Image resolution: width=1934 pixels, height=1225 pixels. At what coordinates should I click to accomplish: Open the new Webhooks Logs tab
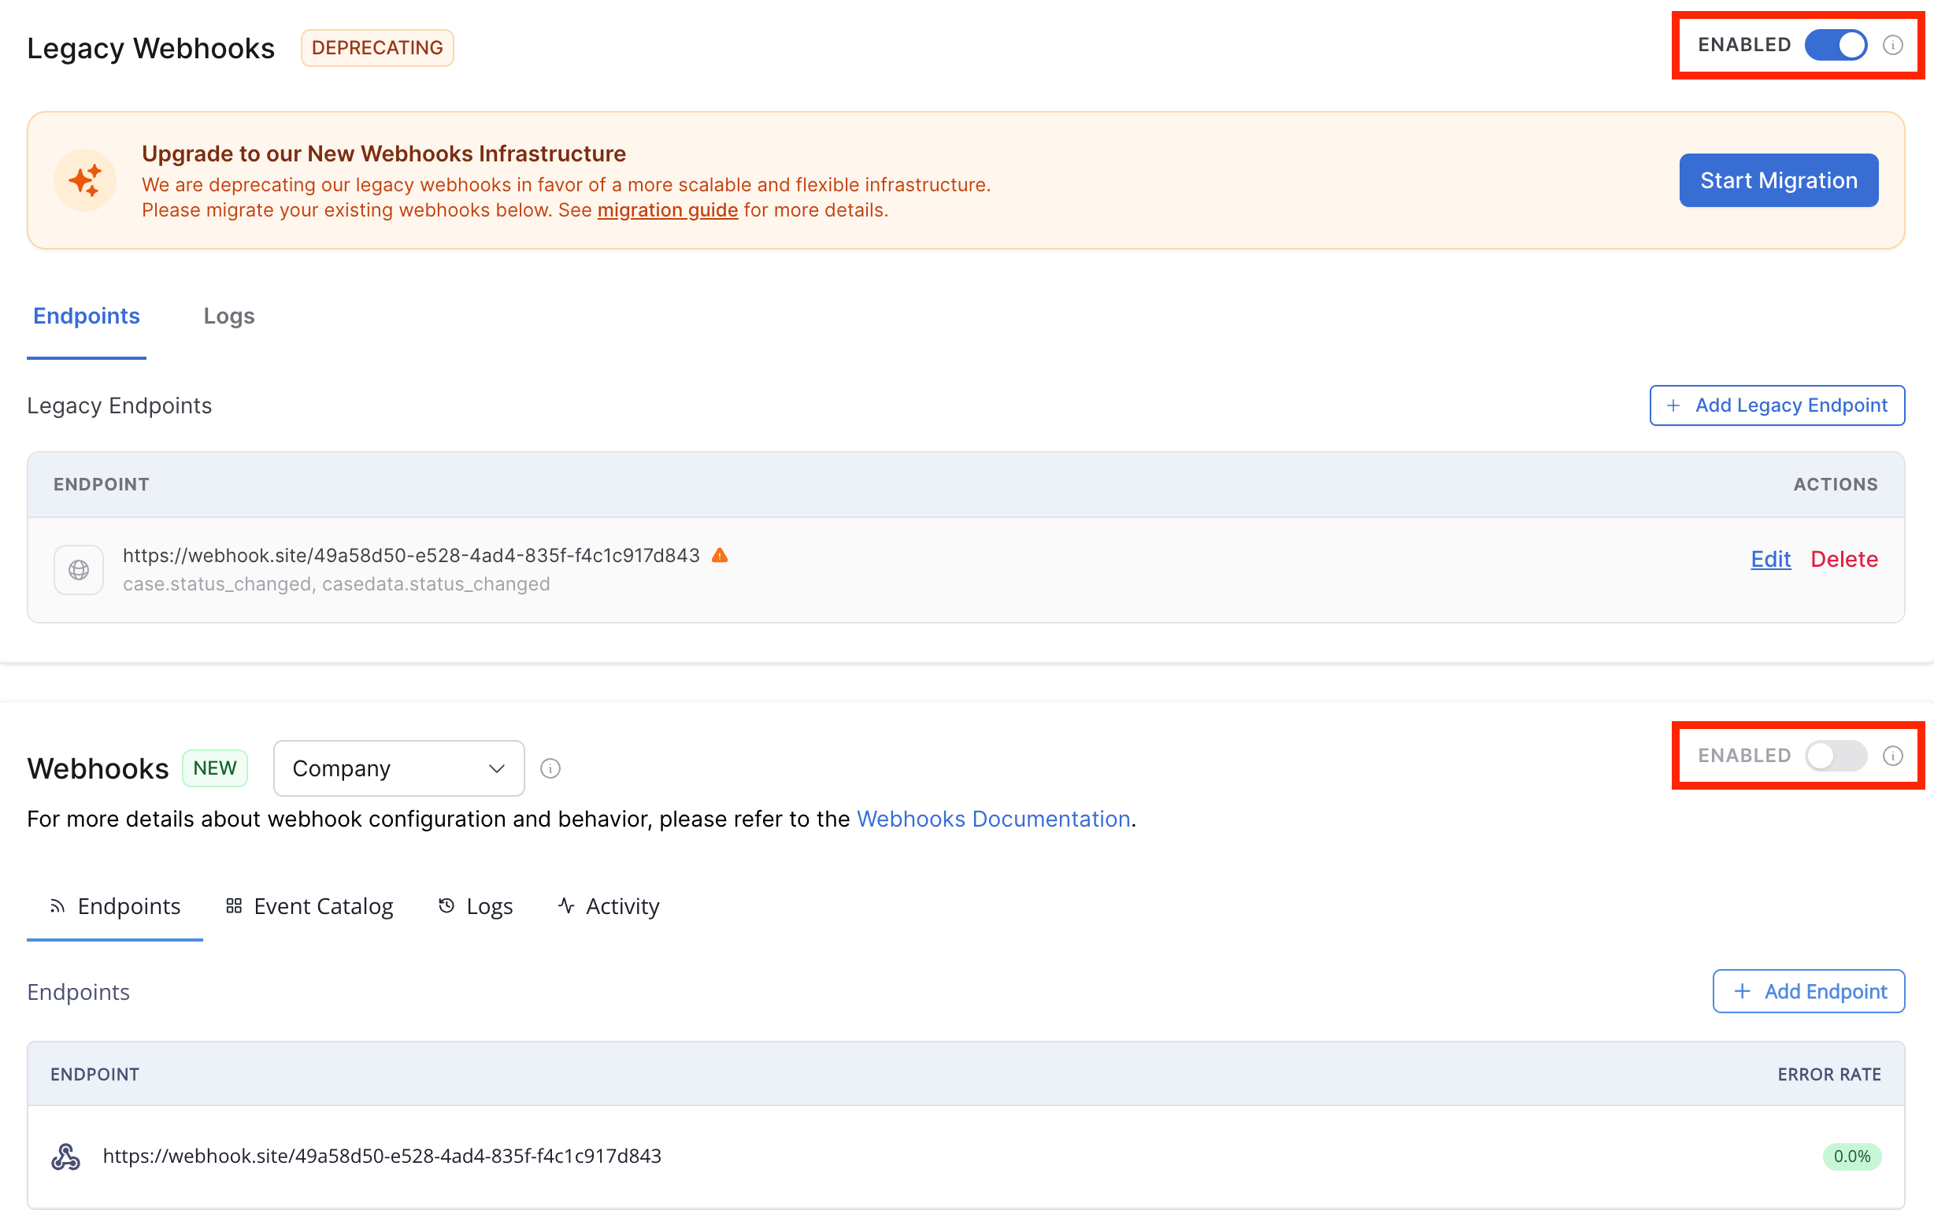click(x=476, y=906)
